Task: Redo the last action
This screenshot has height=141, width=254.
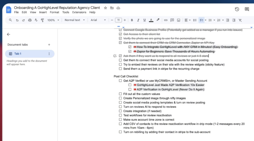Action: click(x=23, y=20)
